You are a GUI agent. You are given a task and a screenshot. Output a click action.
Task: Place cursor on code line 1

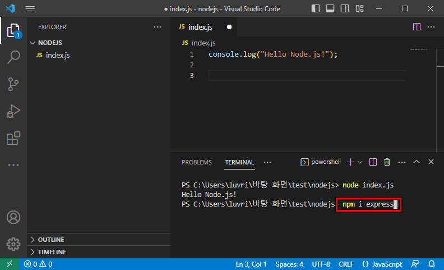click(273, 54)
